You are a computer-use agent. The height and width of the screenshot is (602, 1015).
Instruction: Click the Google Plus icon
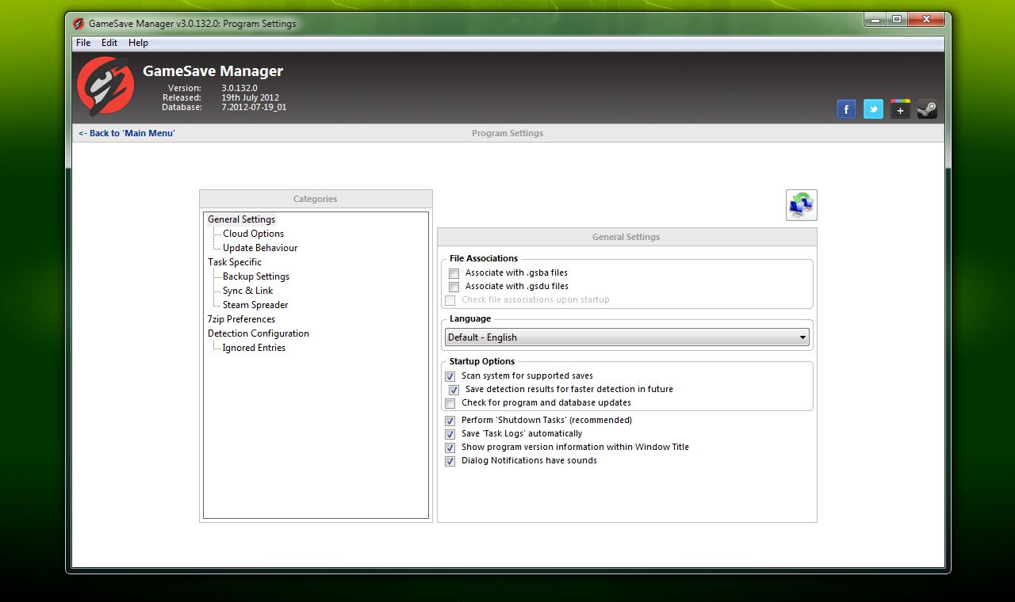tap(900, 109)
